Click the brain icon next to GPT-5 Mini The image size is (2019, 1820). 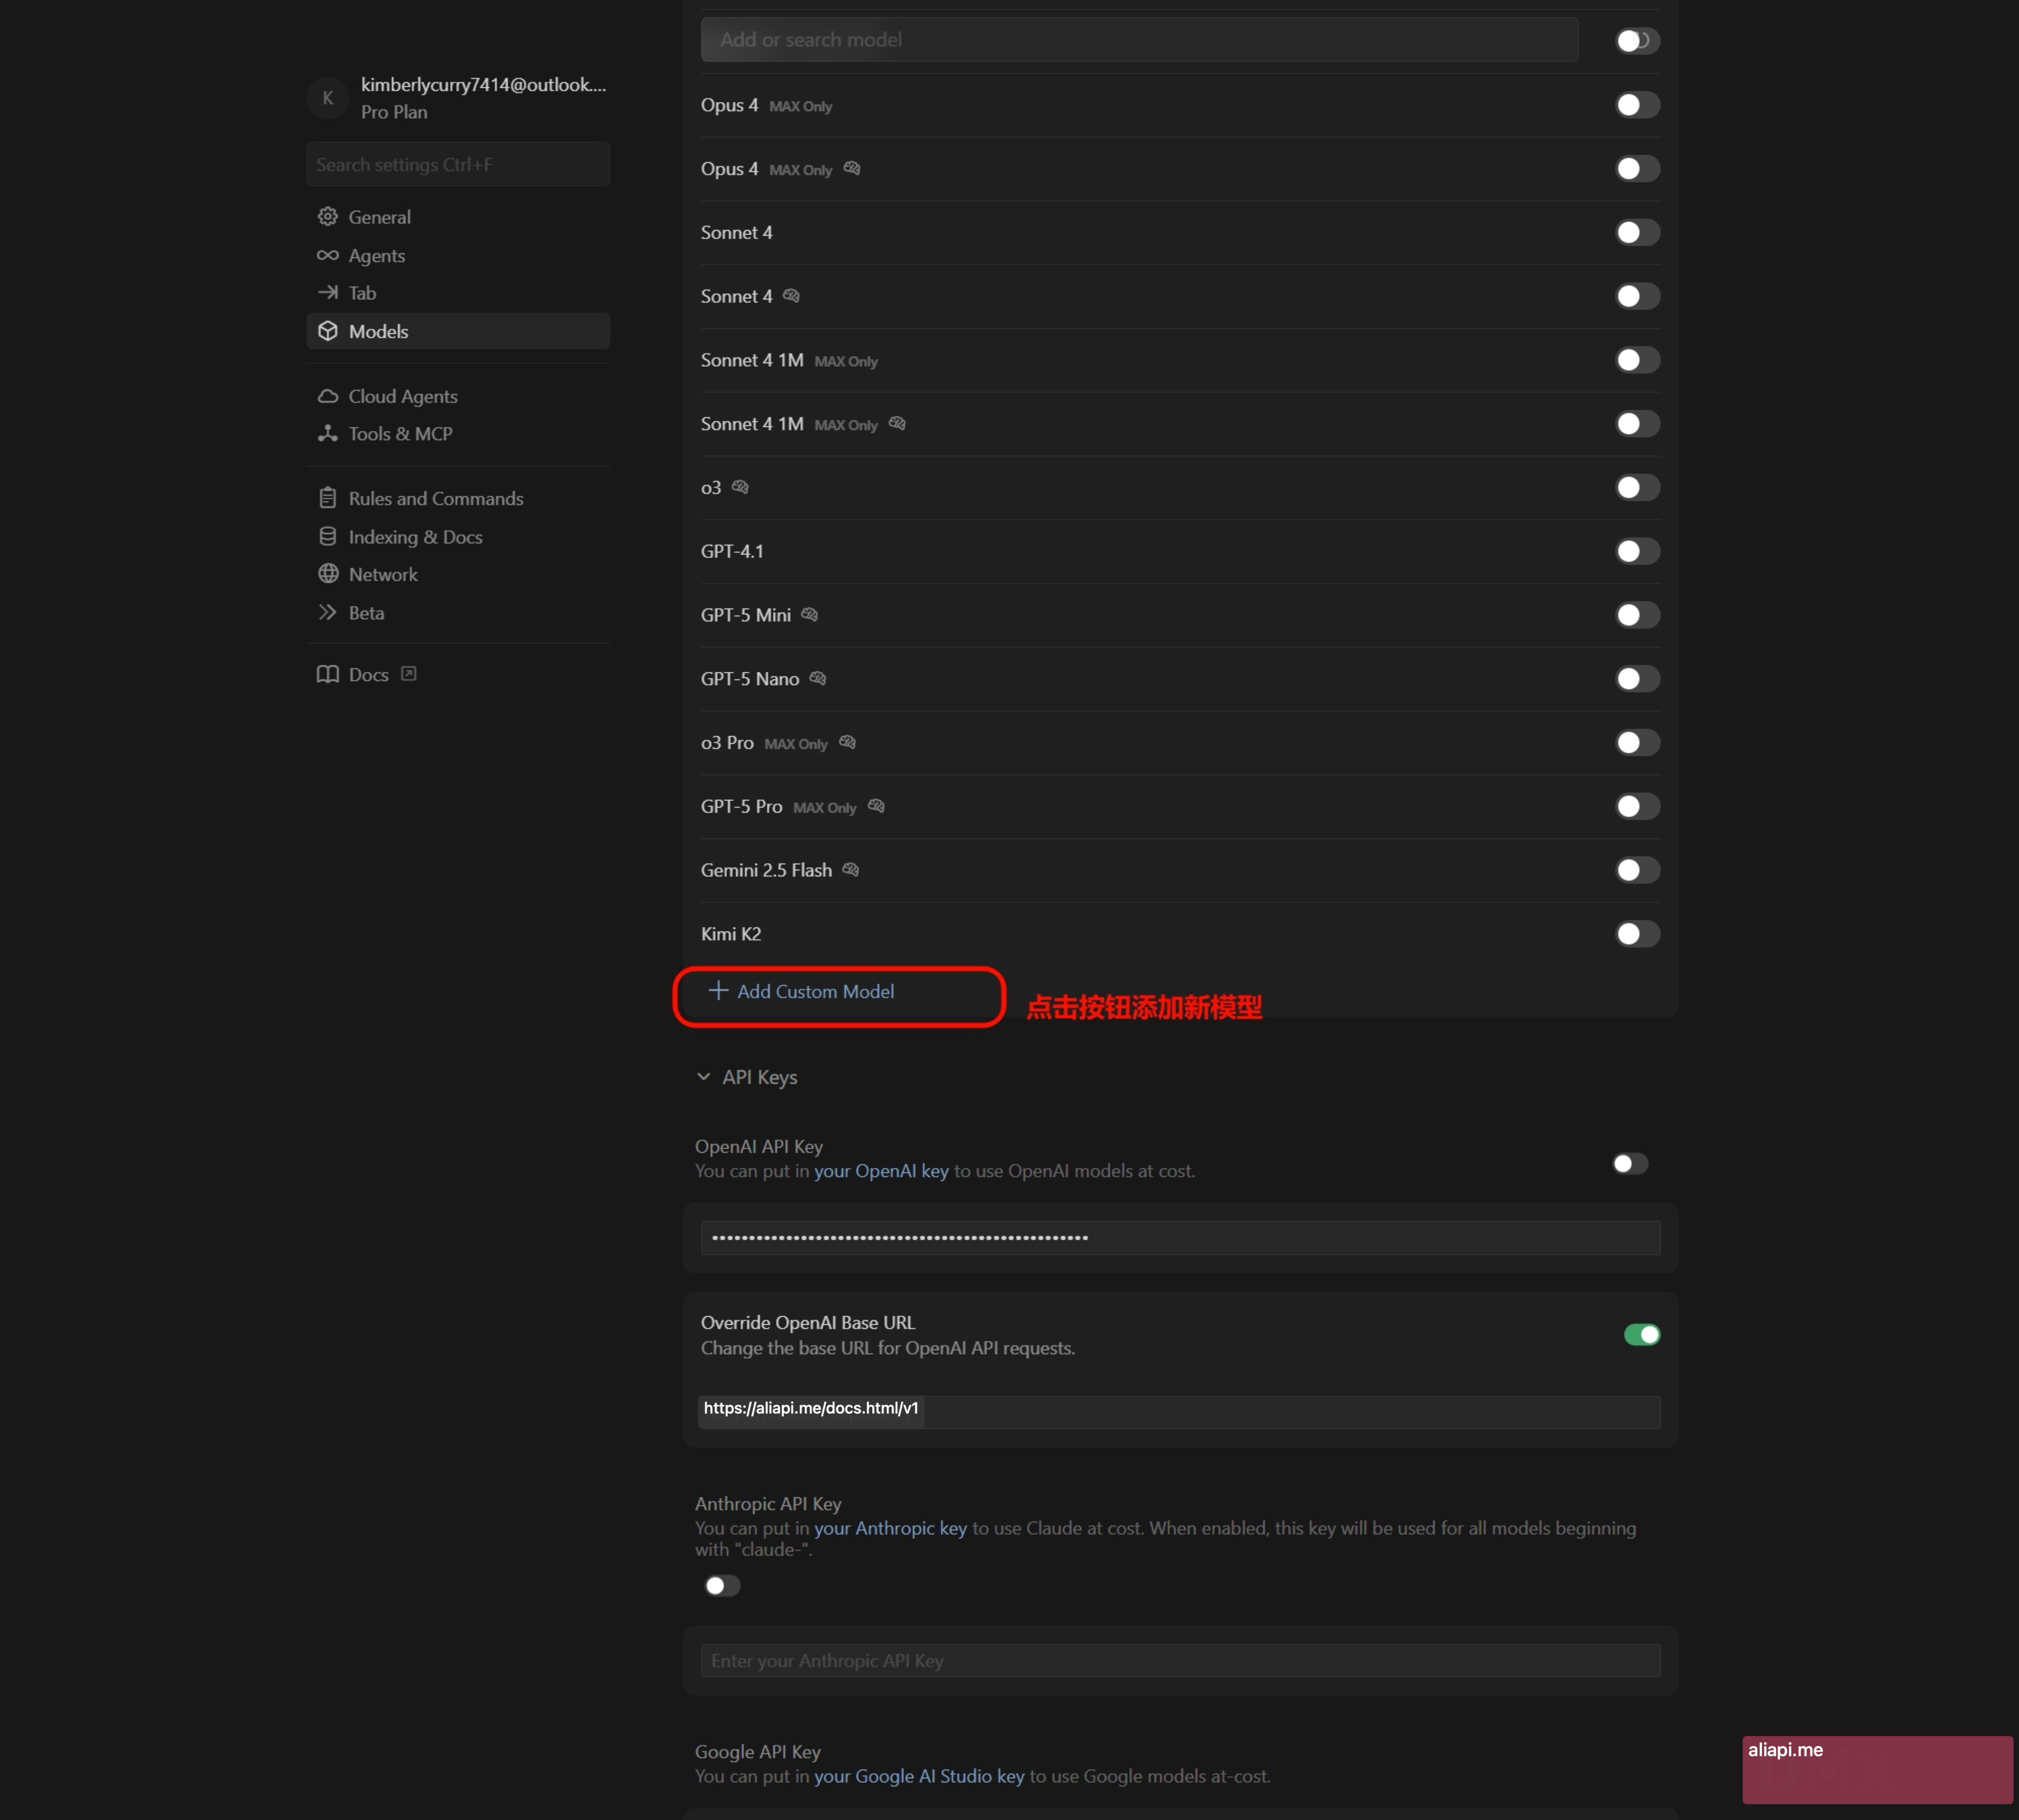810,615
